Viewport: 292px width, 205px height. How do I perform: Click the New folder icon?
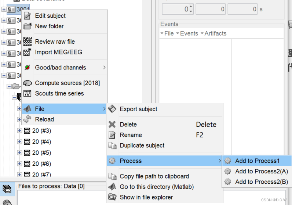pyautogui.click(x=28, y=26)
